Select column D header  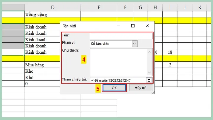(53, 7)
